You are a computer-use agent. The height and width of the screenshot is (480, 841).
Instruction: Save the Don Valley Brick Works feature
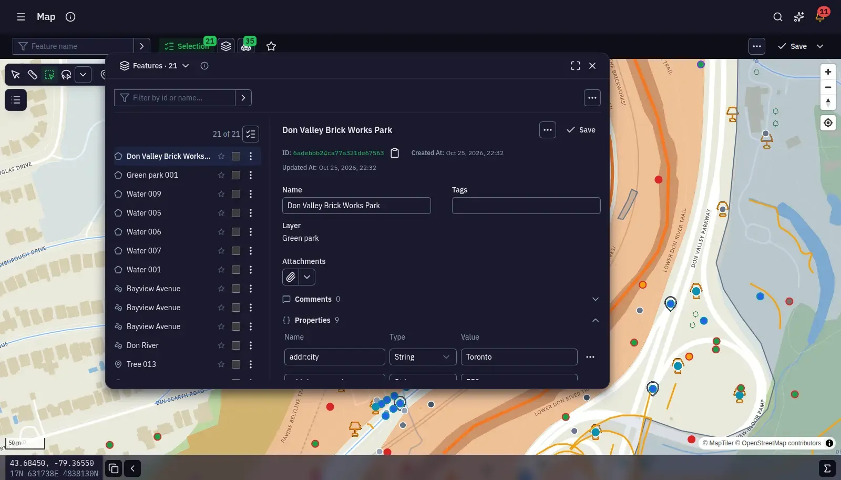click(x=581, y=130)
